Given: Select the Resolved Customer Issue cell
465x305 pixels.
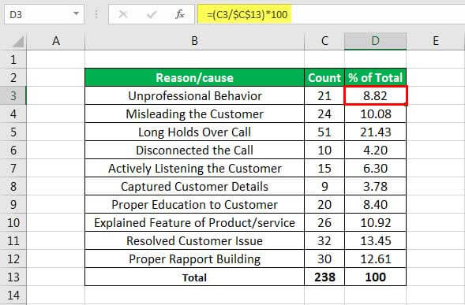Looking at the screenshot, I should point(194,240).
